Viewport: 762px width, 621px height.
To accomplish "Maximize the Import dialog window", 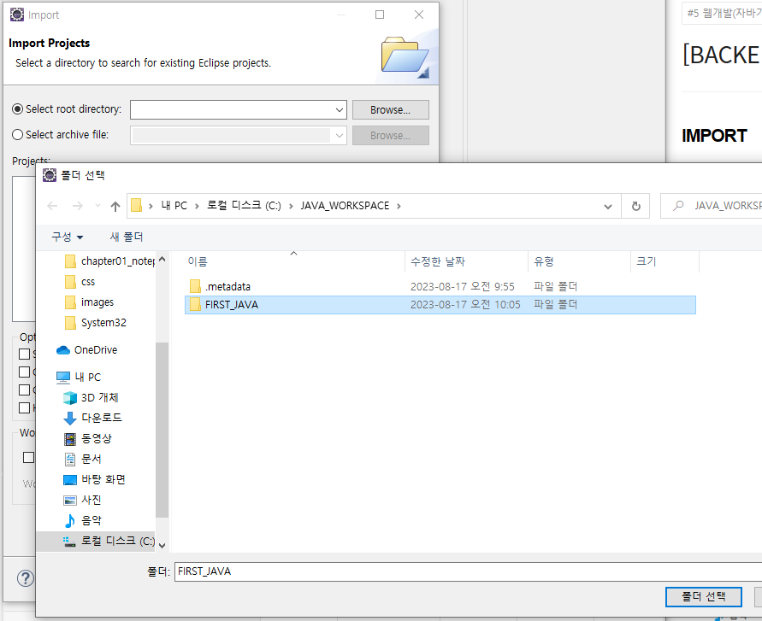I will (380, 15).
